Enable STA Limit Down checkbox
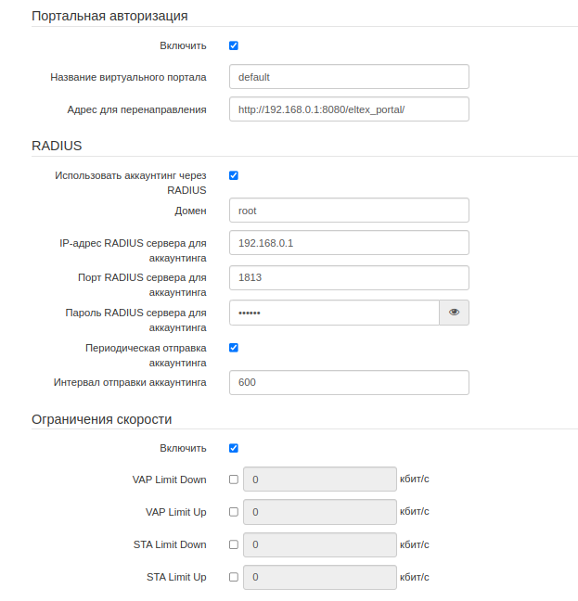Screen dimensions: 578x601 coord(234,544)
